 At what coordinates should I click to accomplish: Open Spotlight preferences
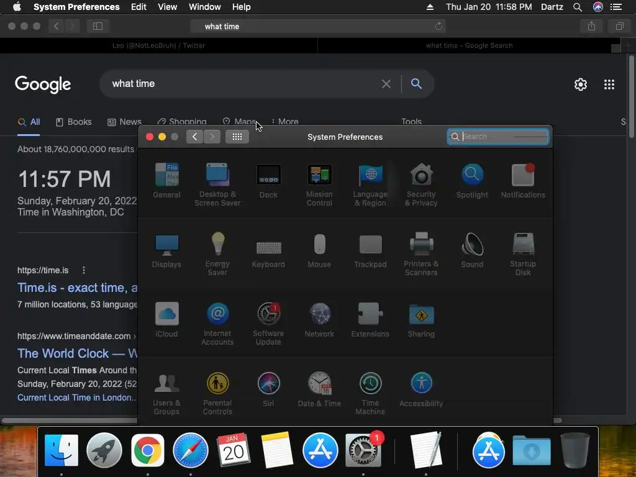[472, 181]
